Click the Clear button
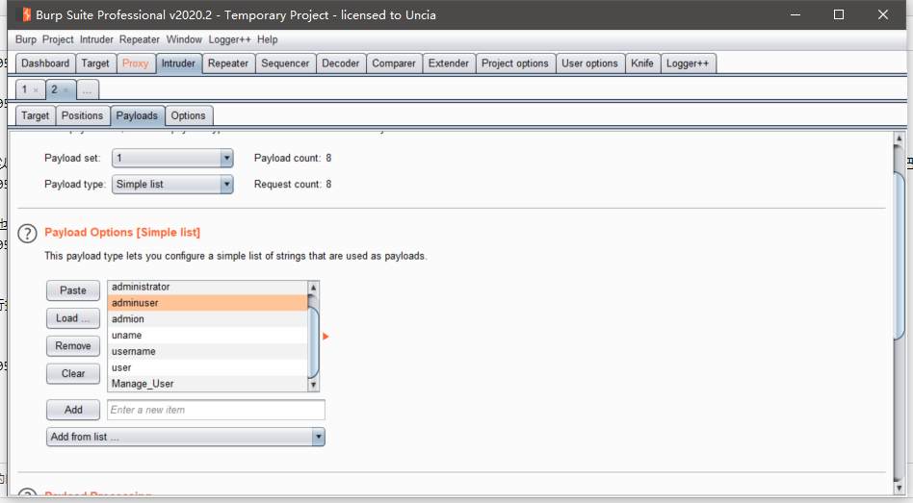The width and height of the screenshot is (913, 503). coord(73,373)
